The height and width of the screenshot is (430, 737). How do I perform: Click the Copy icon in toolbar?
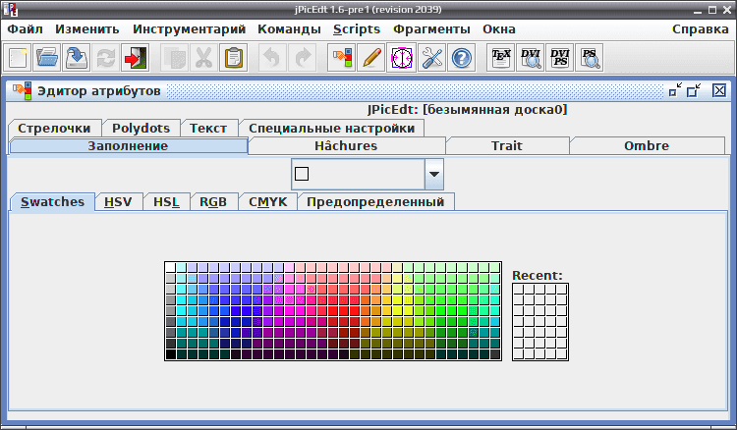click(x=174, y=58)
